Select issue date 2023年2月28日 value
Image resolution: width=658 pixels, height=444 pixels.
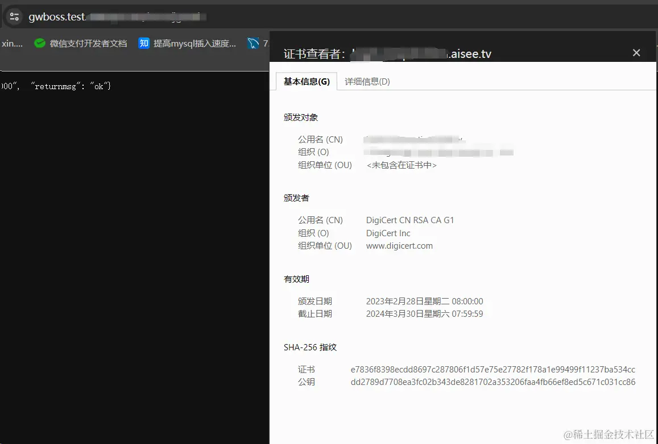pos(424,301)
